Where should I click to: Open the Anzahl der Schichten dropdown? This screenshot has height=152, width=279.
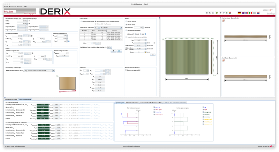pyautogui.click(x=97, y=27)
